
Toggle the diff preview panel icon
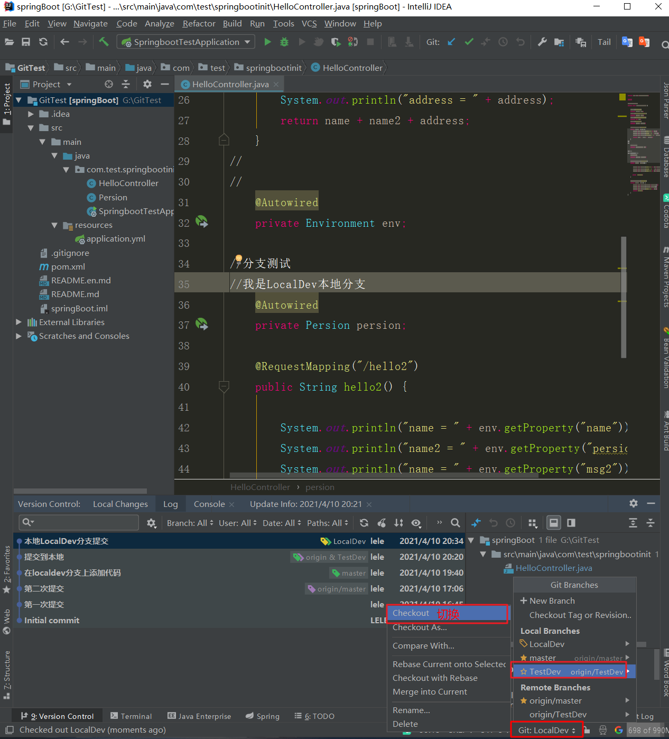571,522
